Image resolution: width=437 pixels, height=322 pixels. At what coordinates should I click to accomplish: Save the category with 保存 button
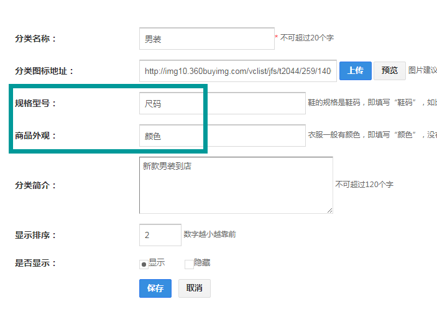155,288
